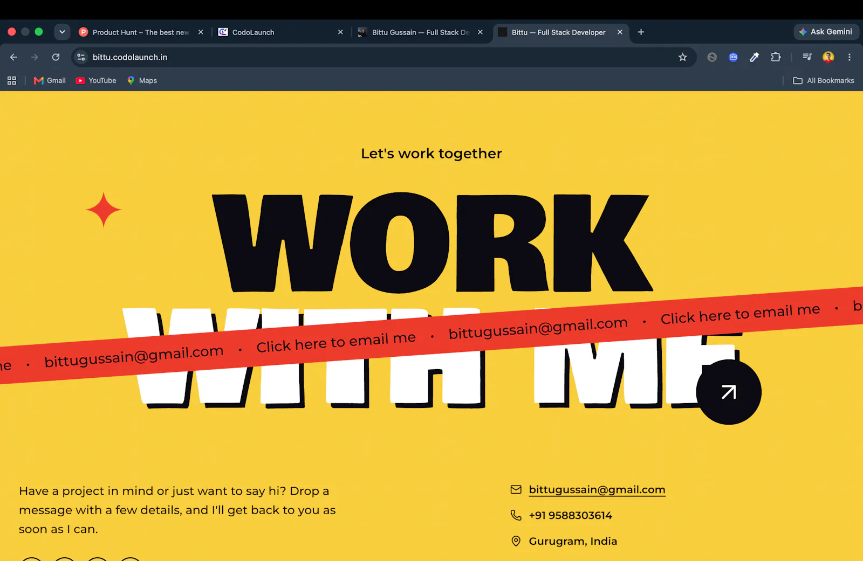Select the Bittu — Full Stack Developer tab
Viewport: 863px width, 561px height.
pyautogui.click(x=560, y=32)
